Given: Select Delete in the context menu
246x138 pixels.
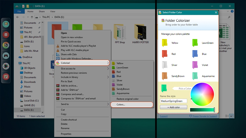Looking at the screenshot, I should tap(82, 124).
